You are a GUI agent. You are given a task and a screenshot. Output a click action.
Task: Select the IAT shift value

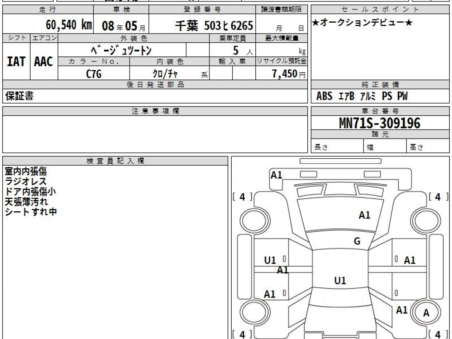[16, 61]
